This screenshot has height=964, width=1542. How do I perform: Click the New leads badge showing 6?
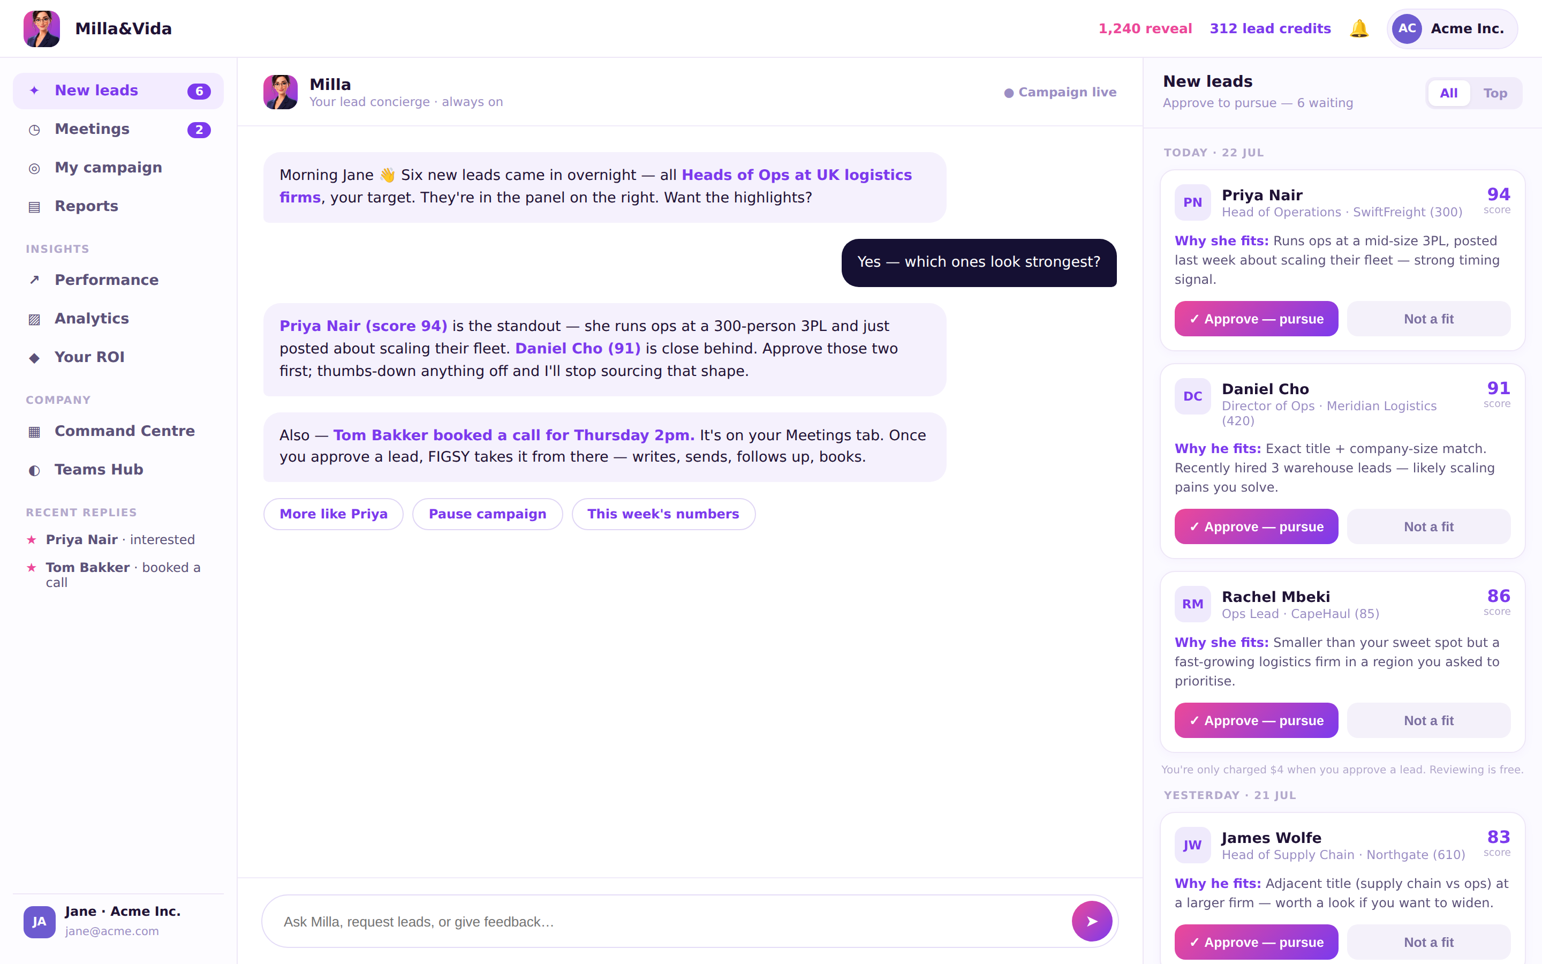199,91
